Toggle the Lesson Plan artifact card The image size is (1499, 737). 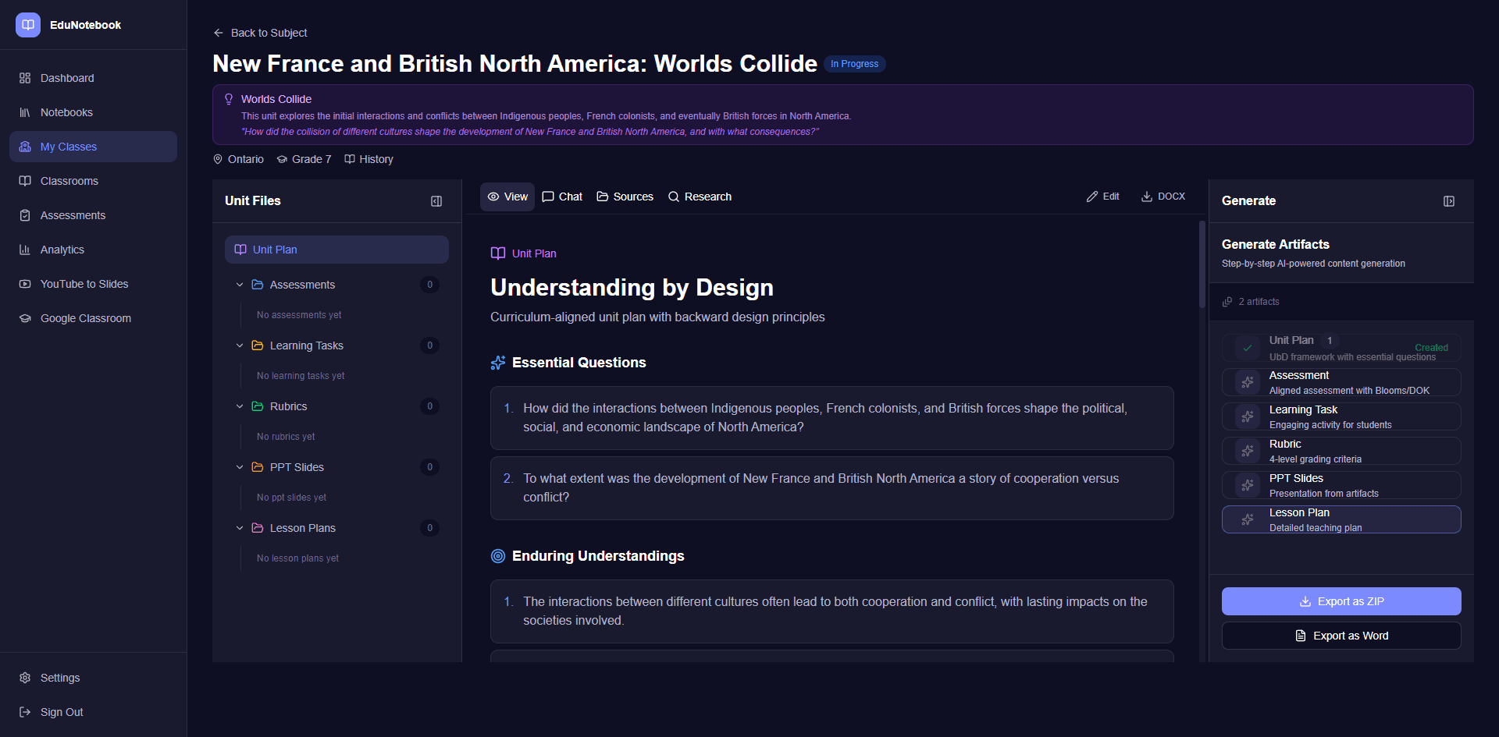click(x=1341, y=519)
